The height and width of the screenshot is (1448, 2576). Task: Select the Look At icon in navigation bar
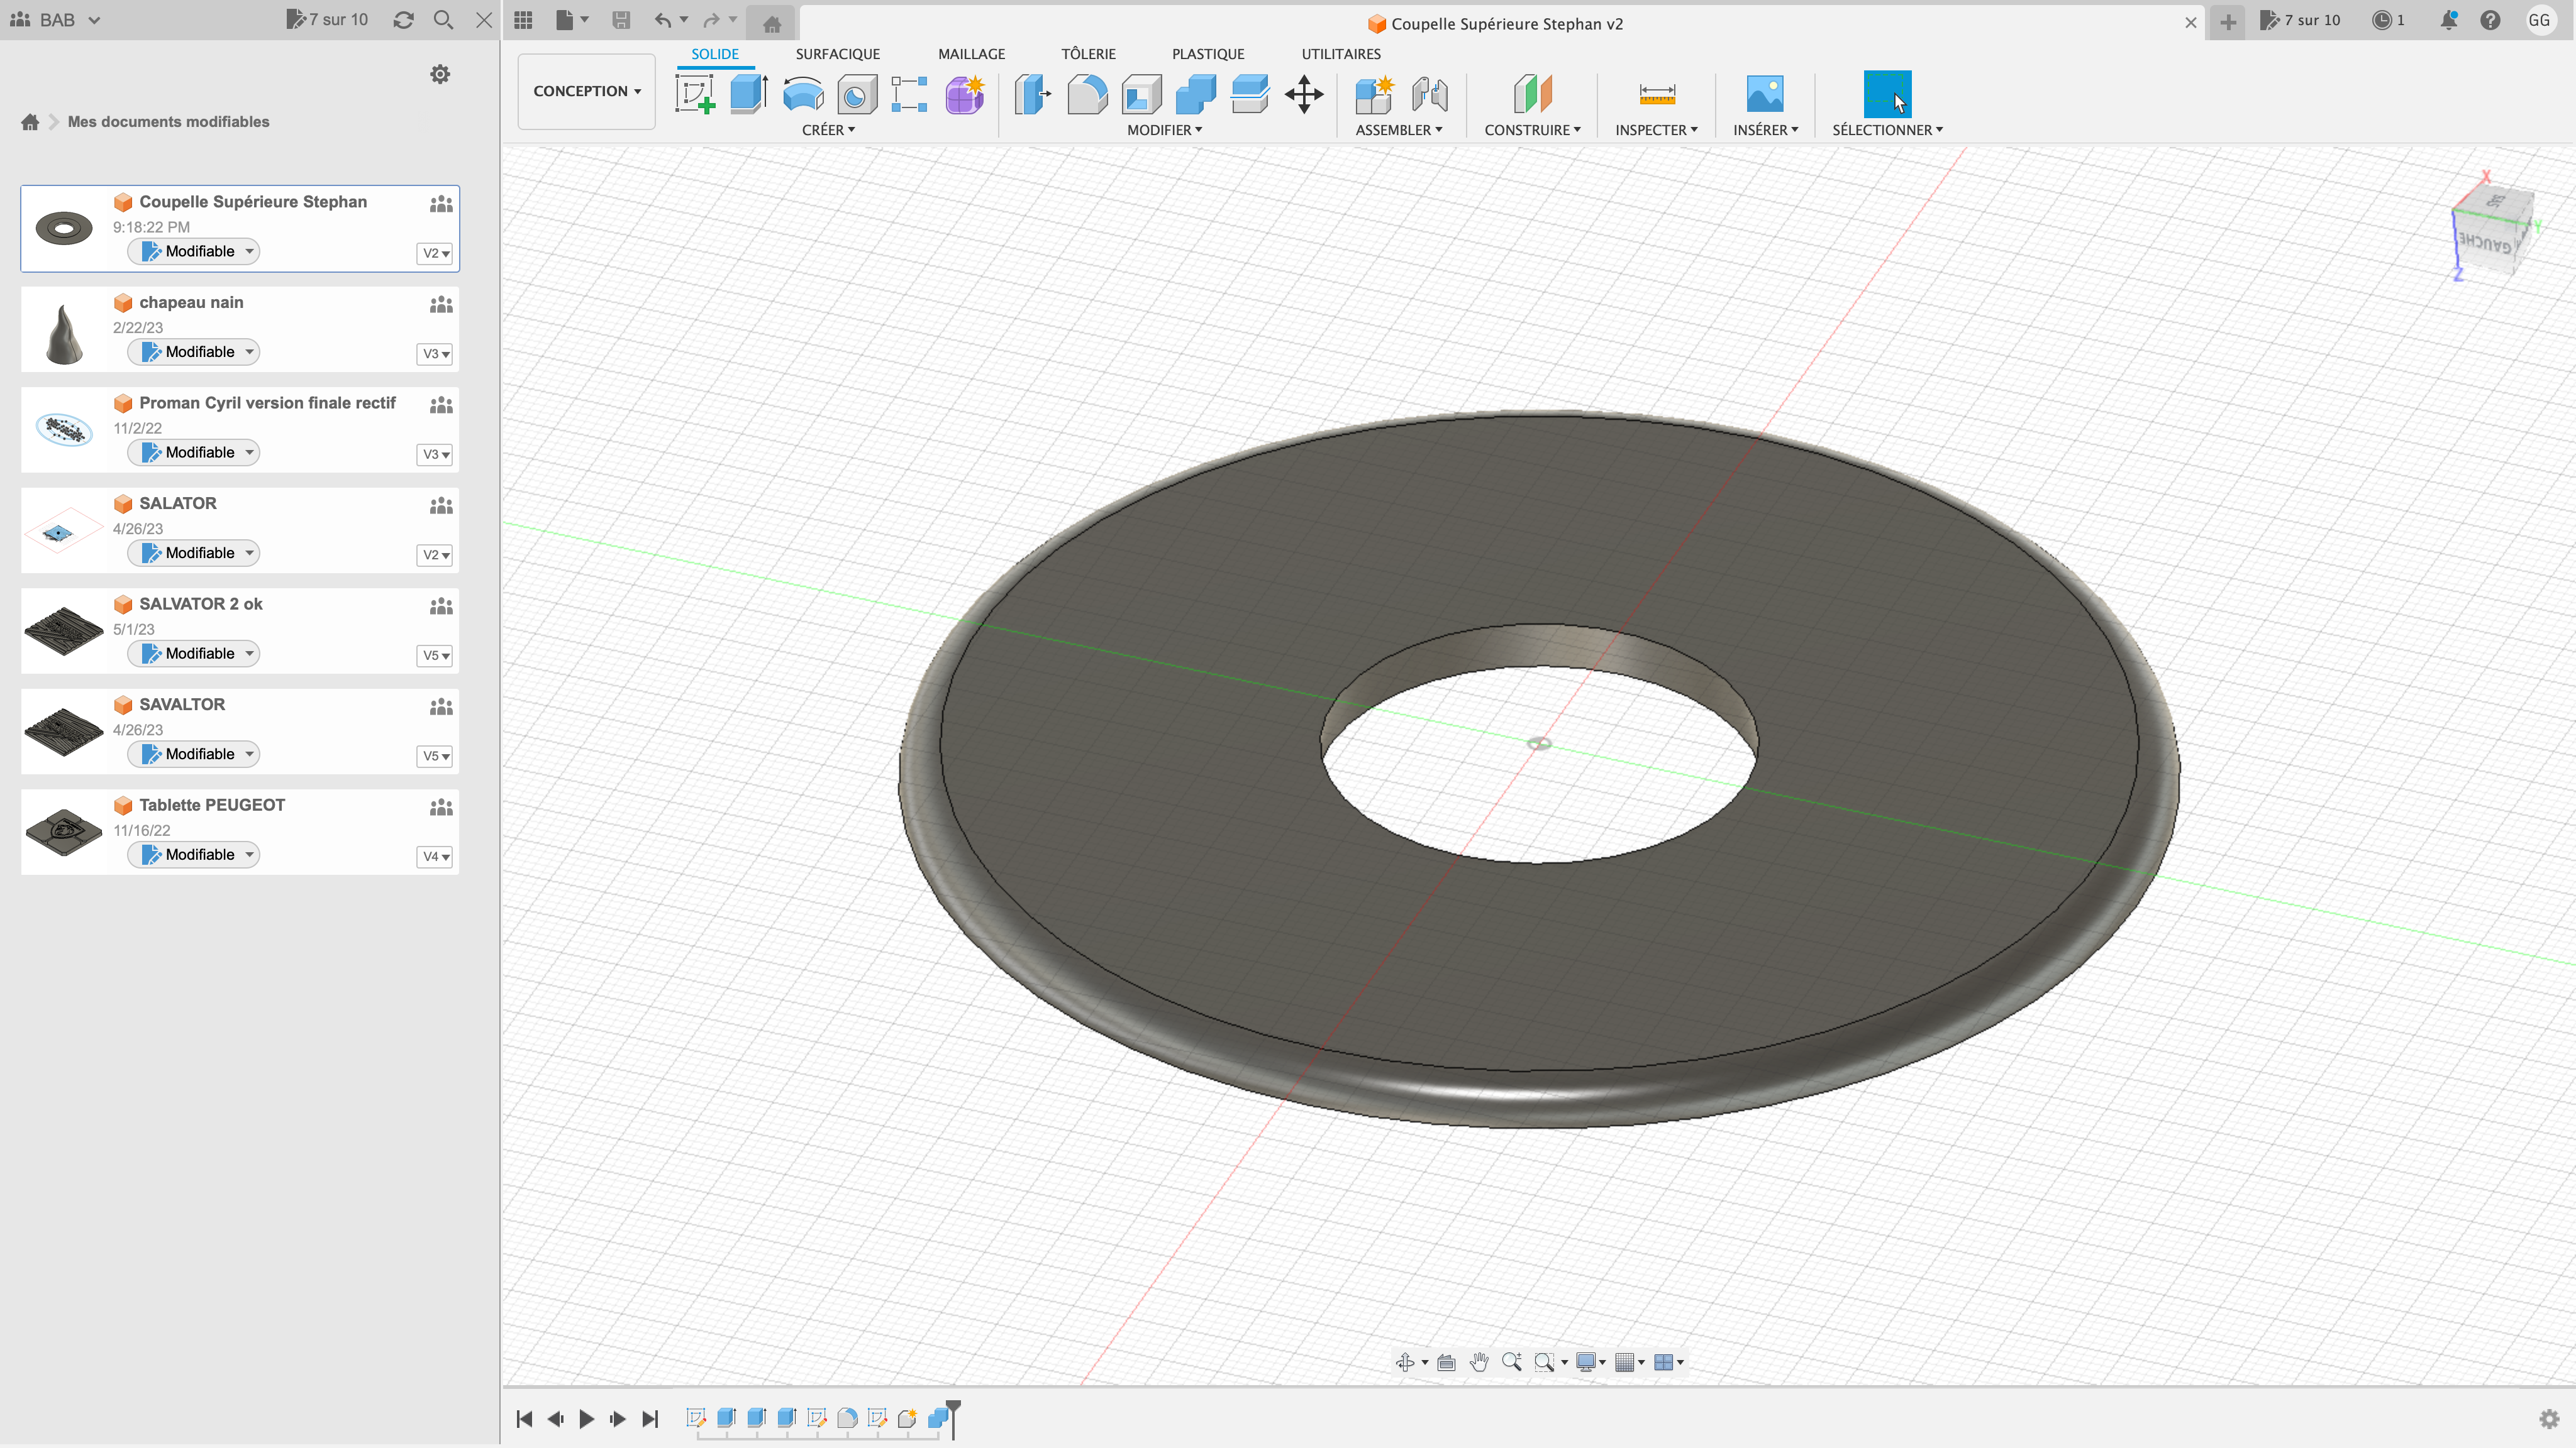1446,1362
